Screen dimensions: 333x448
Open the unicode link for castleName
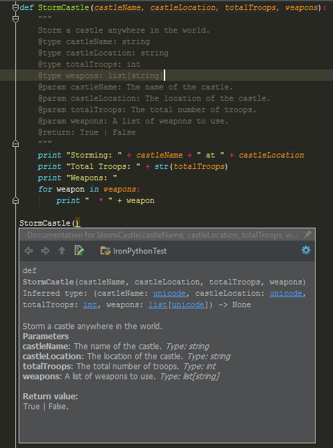point(169,293)
